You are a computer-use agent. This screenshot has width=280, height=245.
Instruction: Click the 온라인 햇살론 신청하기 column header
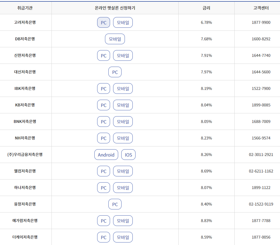coord(115,8)
